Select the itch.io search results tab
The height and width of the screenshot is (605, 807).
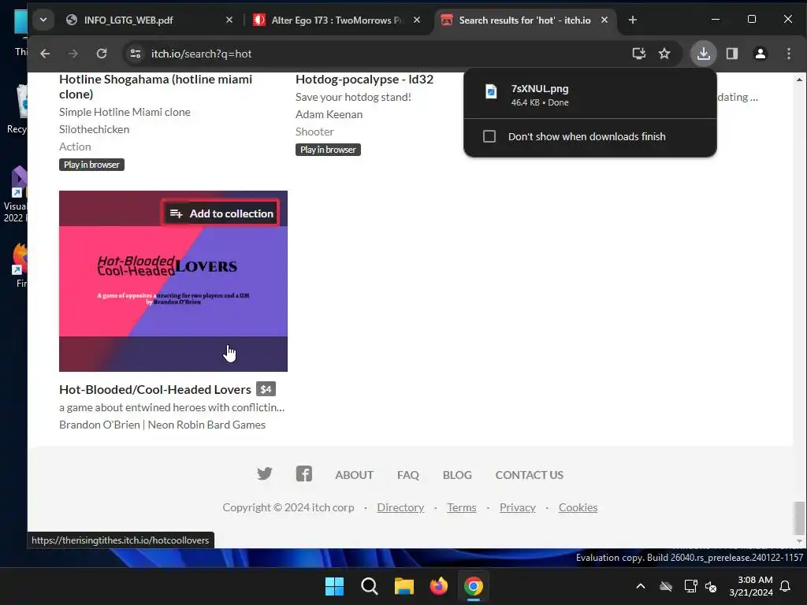[525, 20]
